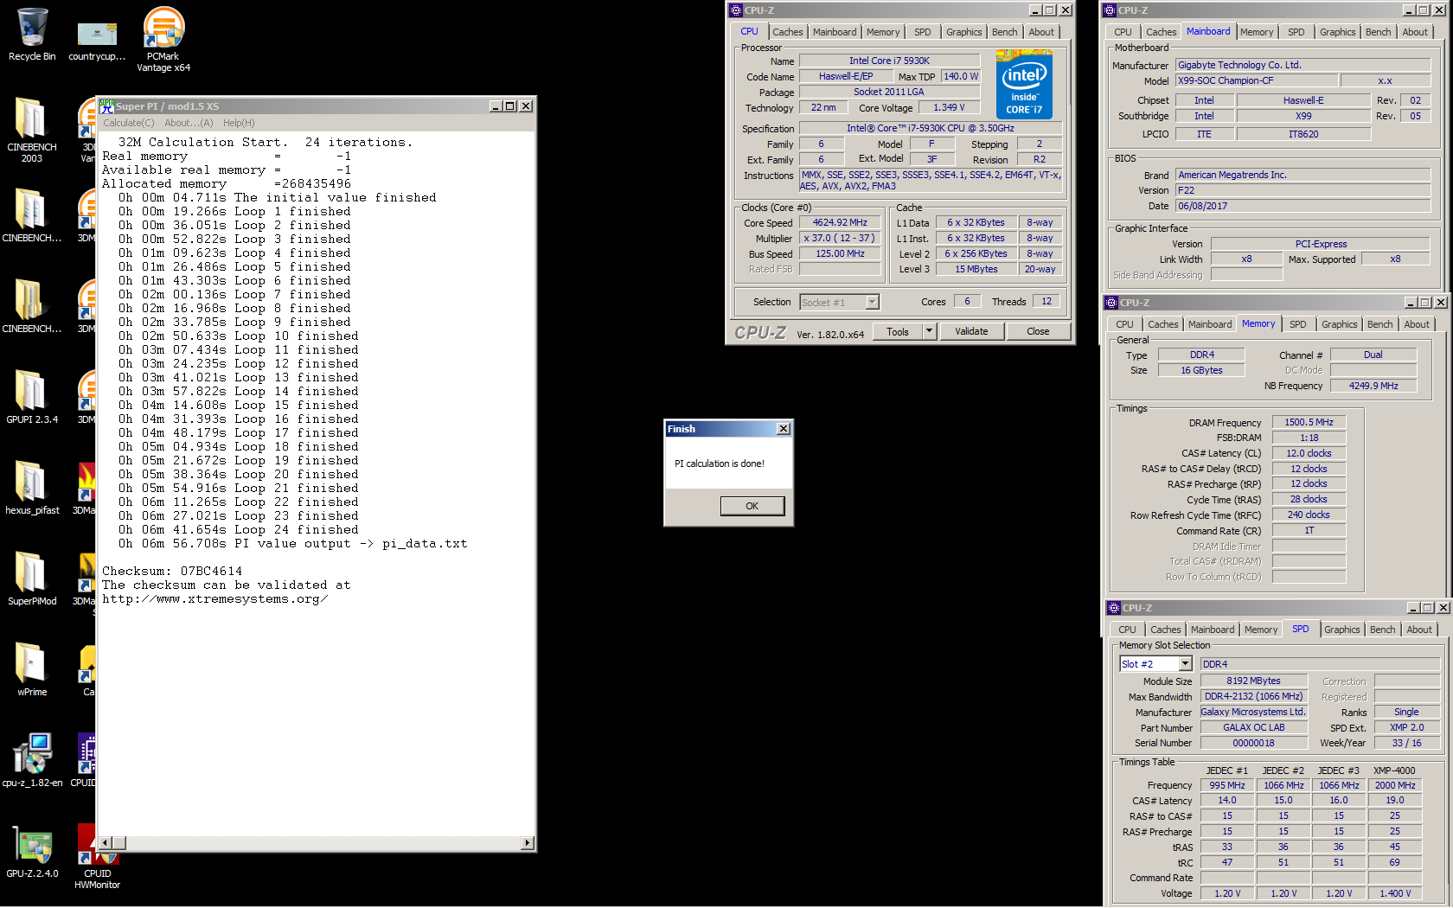Click the XMP-4000 voltage 1.400 V cell
This screenshot has width=1453, height=908.
tap(1394, 893)
